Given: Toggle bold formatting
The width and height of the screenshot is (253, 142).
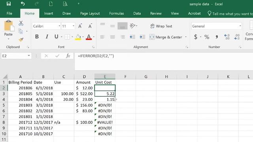Looking at the screenshot, I should (x=37, y=37).
